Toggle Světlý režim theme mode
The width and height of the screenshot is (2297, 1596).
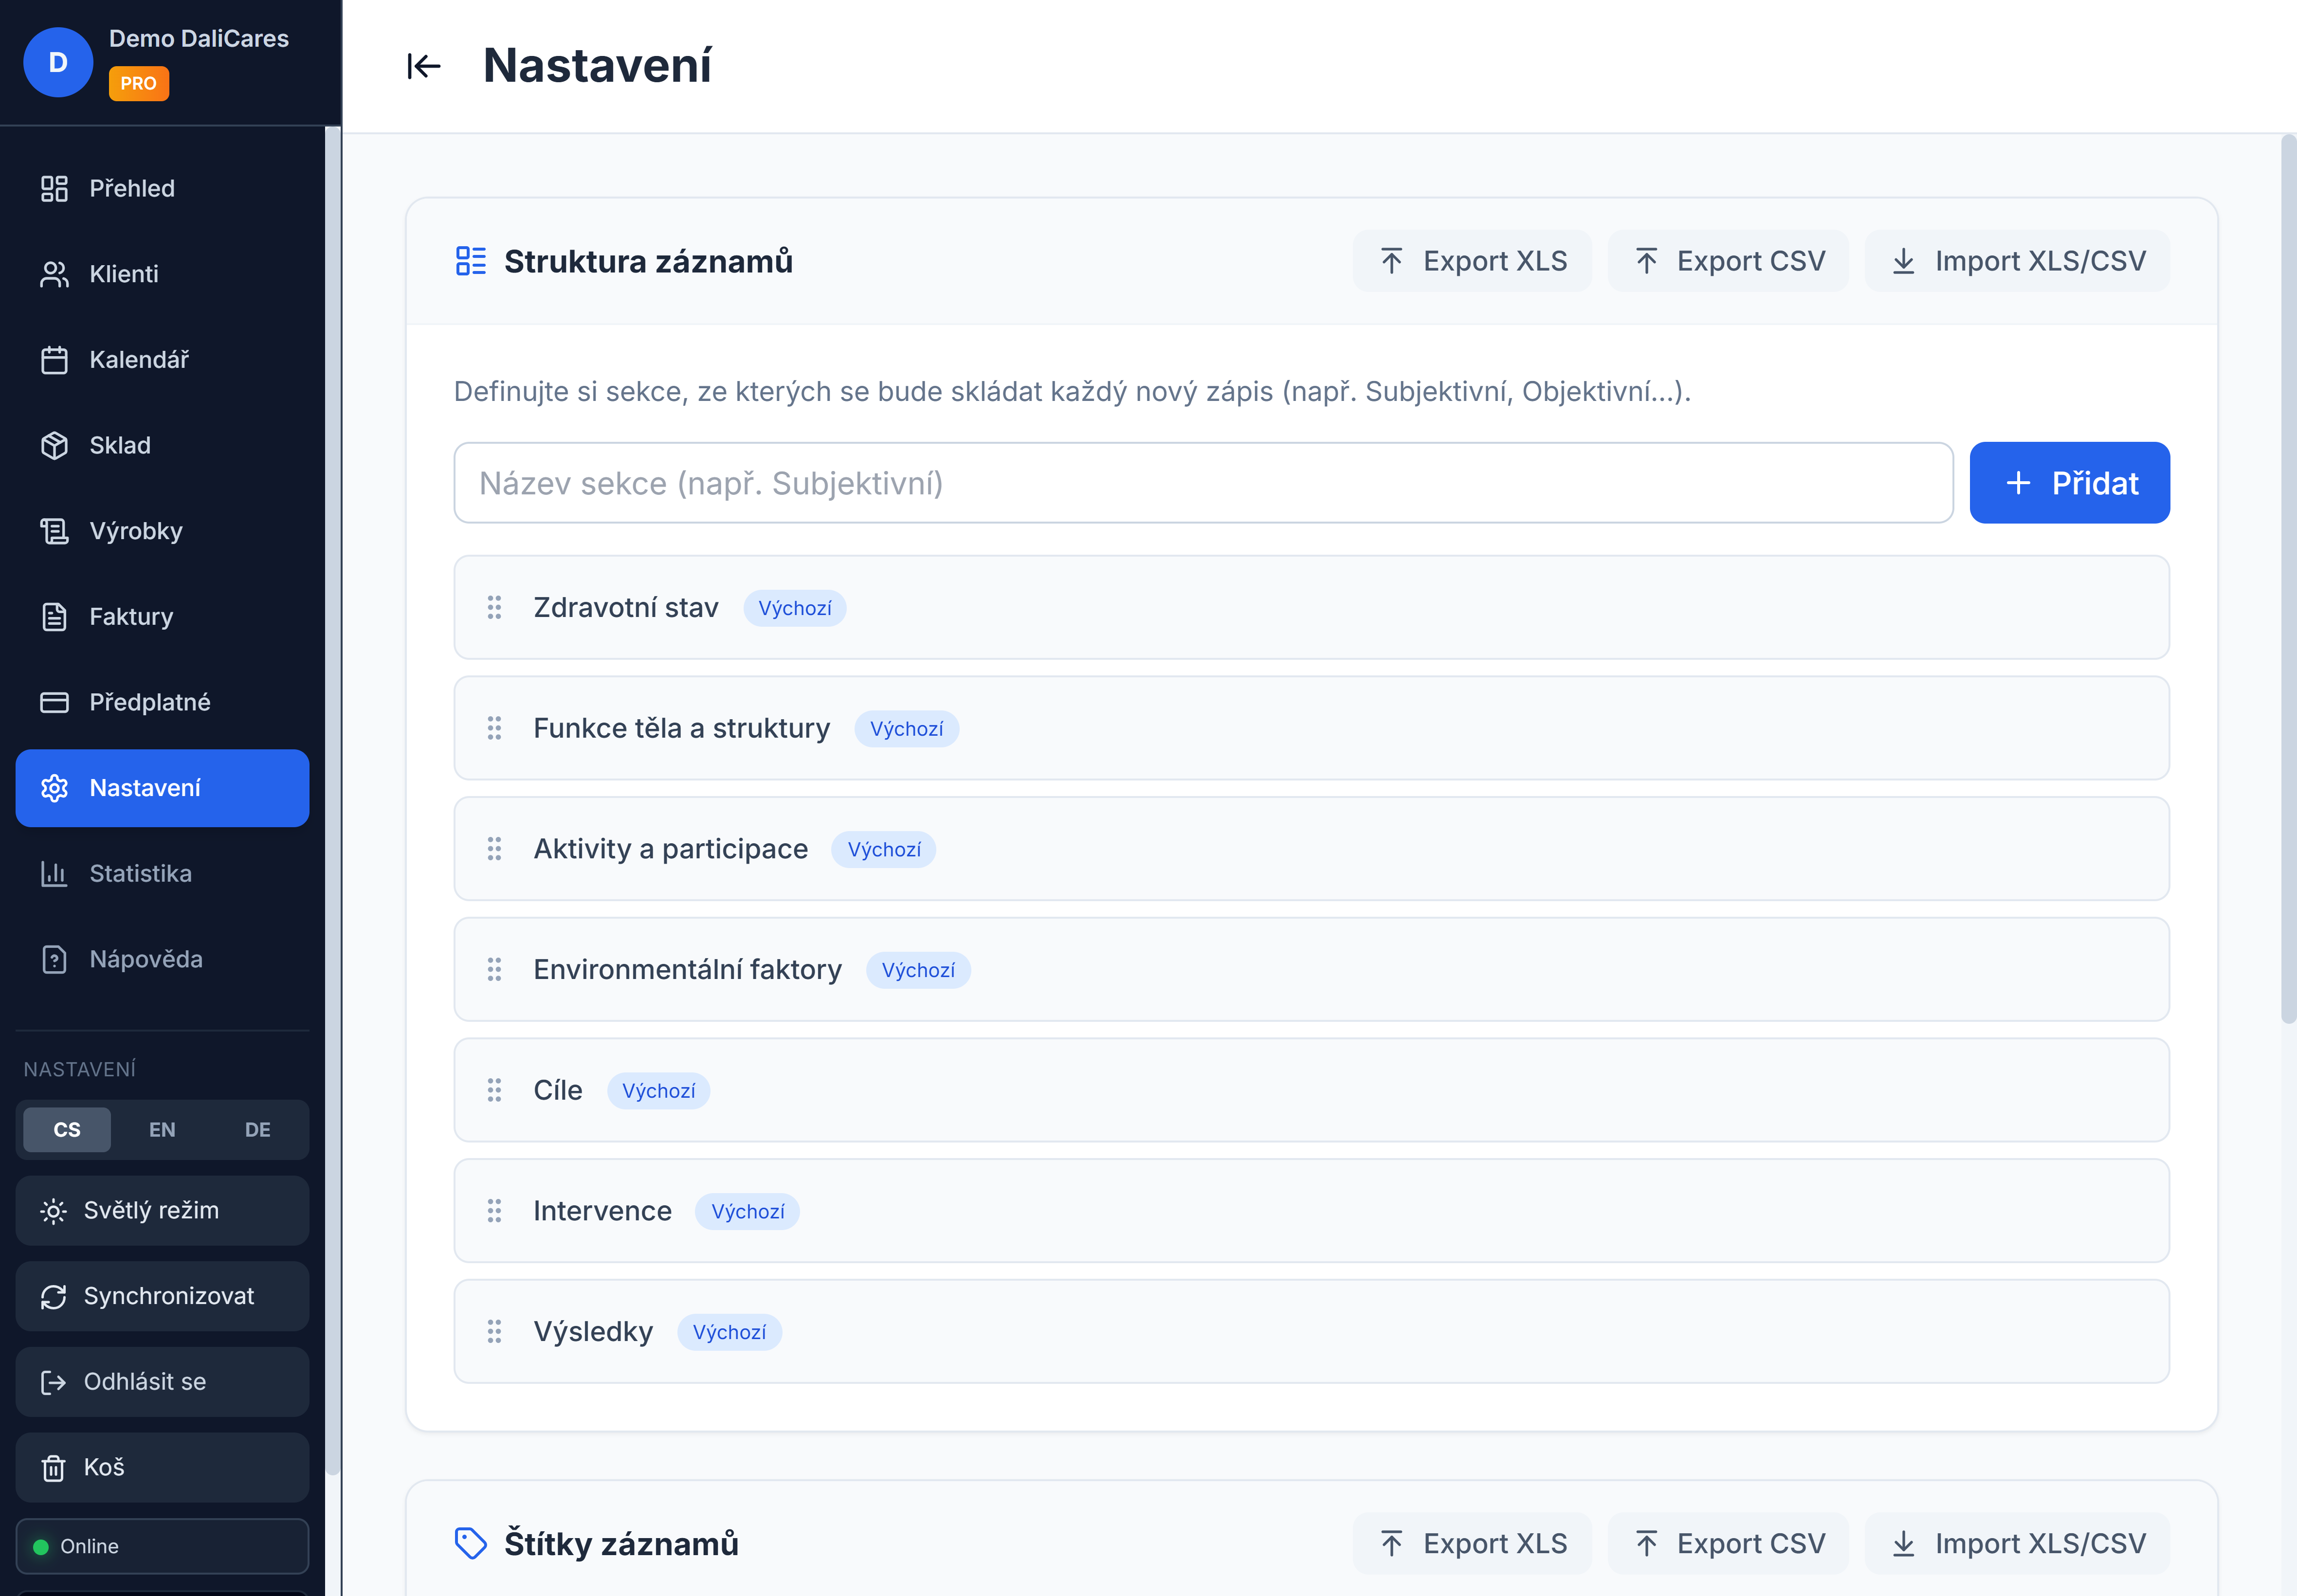click(162, 1210)
